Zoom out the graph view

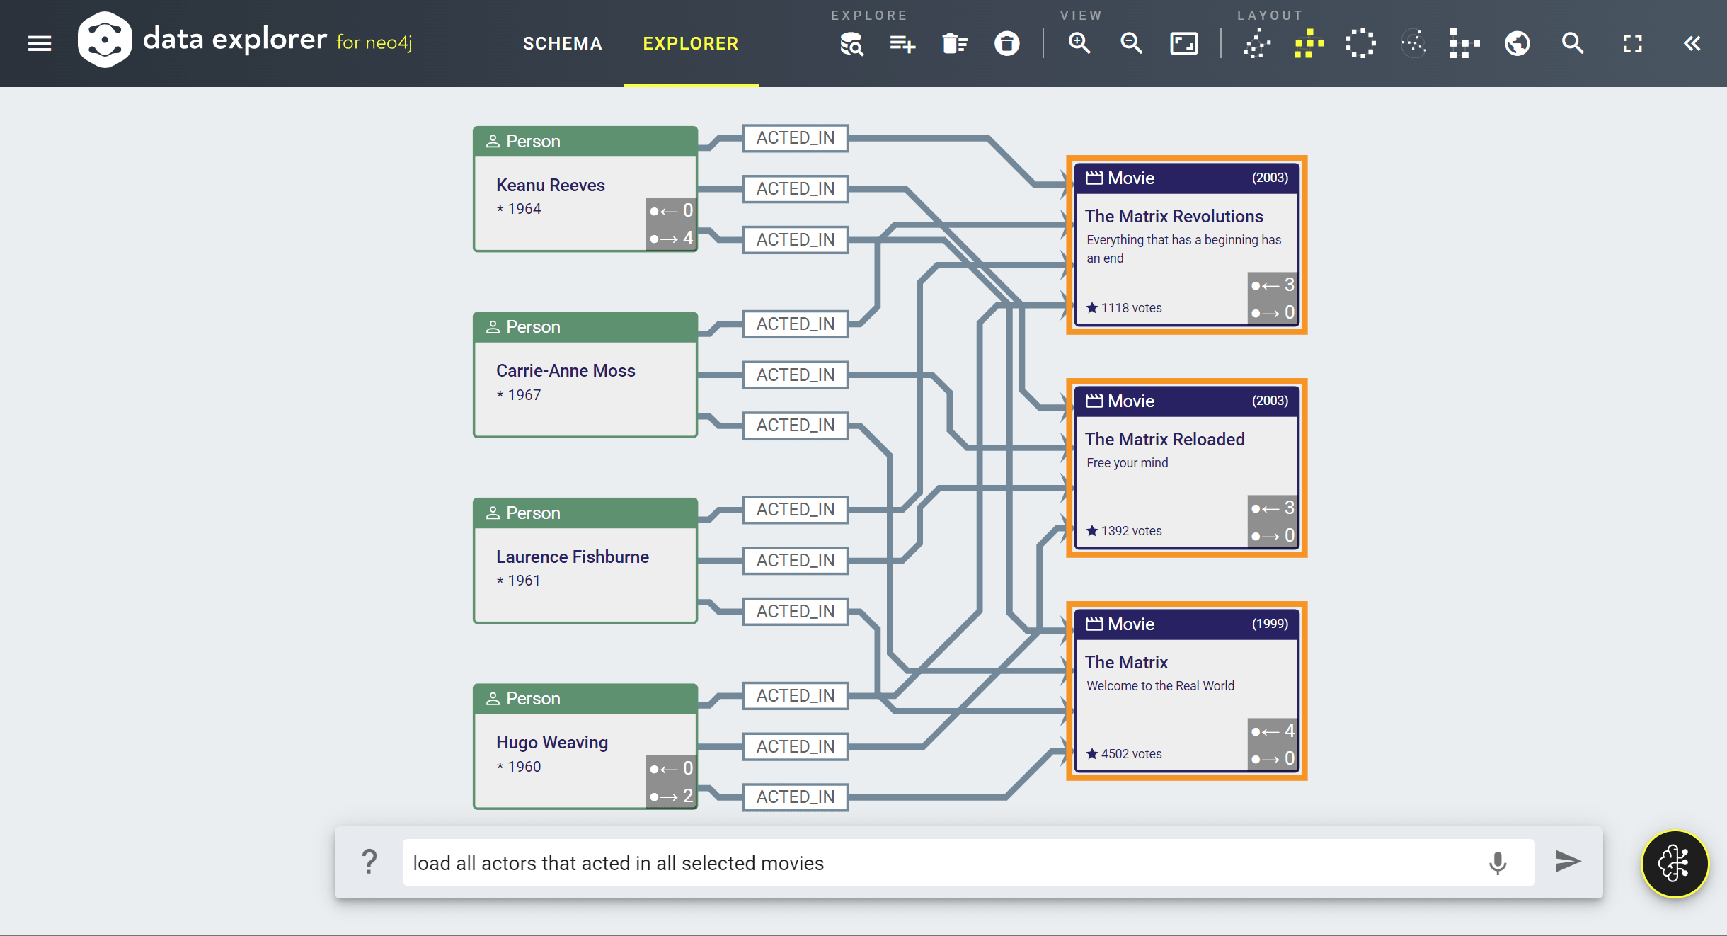click(x=1131, y=44)
